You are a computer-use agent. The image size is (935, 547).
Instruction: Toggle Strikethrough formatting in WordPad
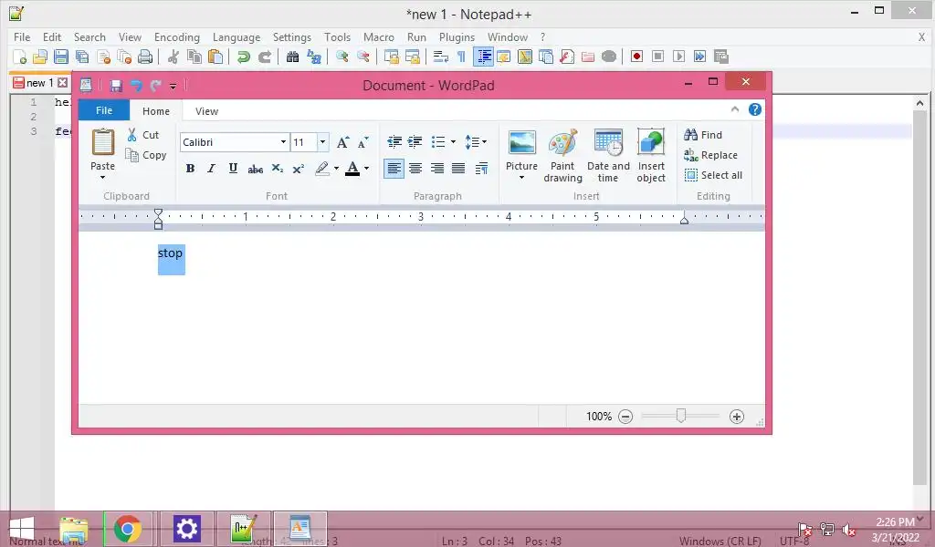pyautogui.click(x=256, y=169)
